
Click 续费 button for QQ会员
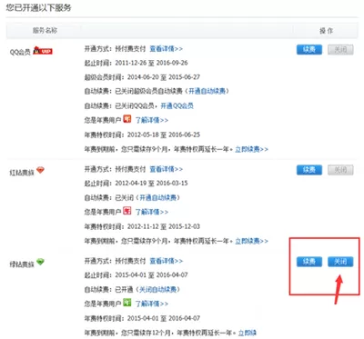[309, 49]
